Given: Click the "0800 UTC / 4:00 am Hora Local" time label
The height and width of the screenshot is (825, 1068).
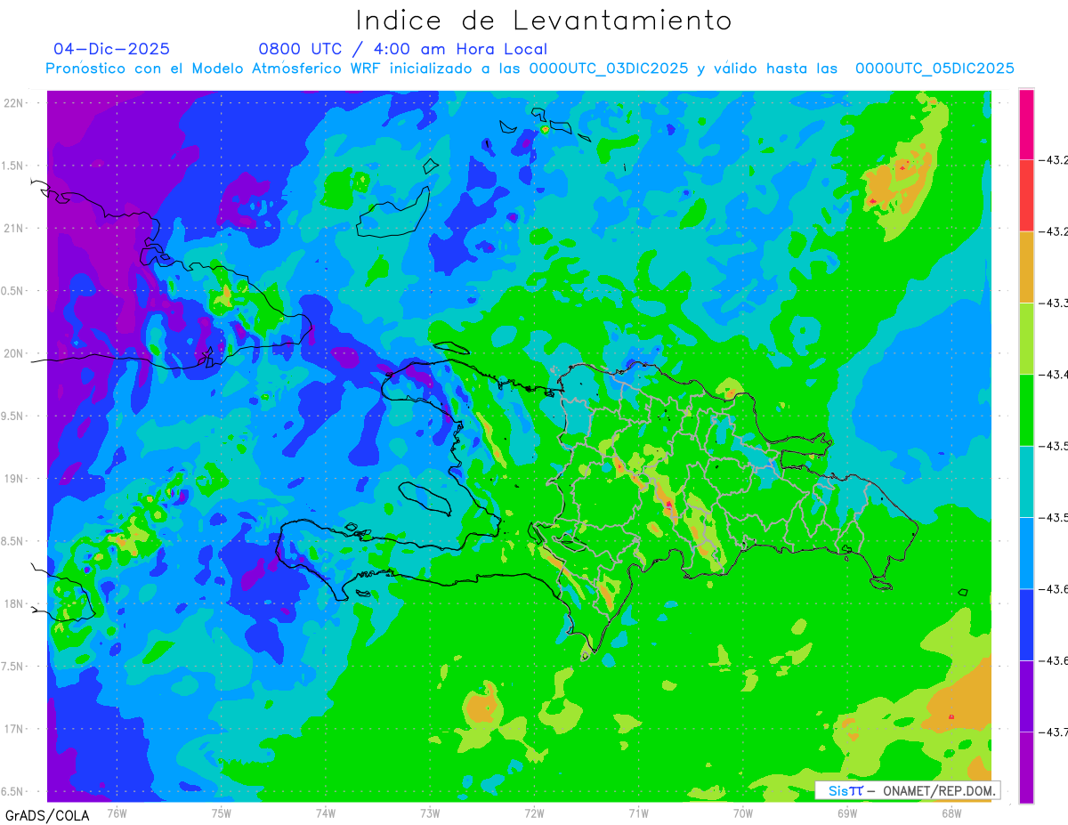Looking at the screenshot, I should pos(402,49).
